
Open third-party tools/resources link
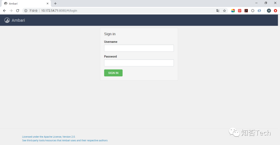65,141
